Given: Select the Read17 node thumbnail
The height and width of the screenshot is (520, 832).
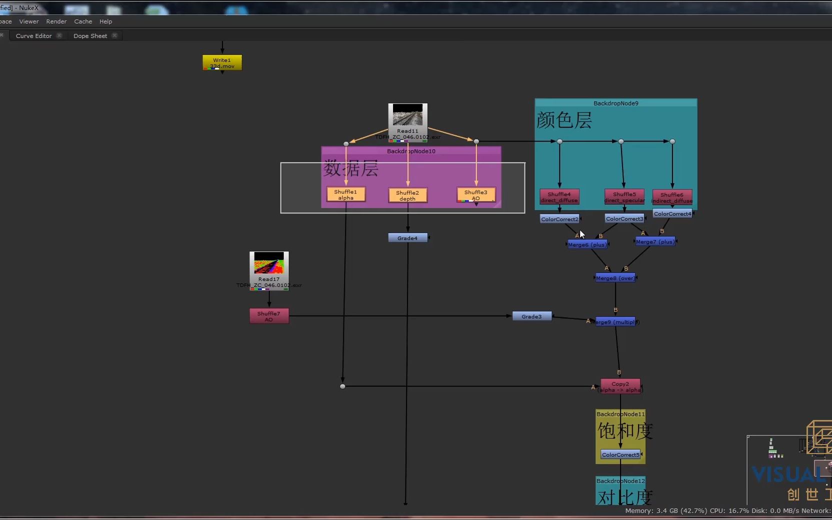Looking at the screenshot, I should point(269,262).
